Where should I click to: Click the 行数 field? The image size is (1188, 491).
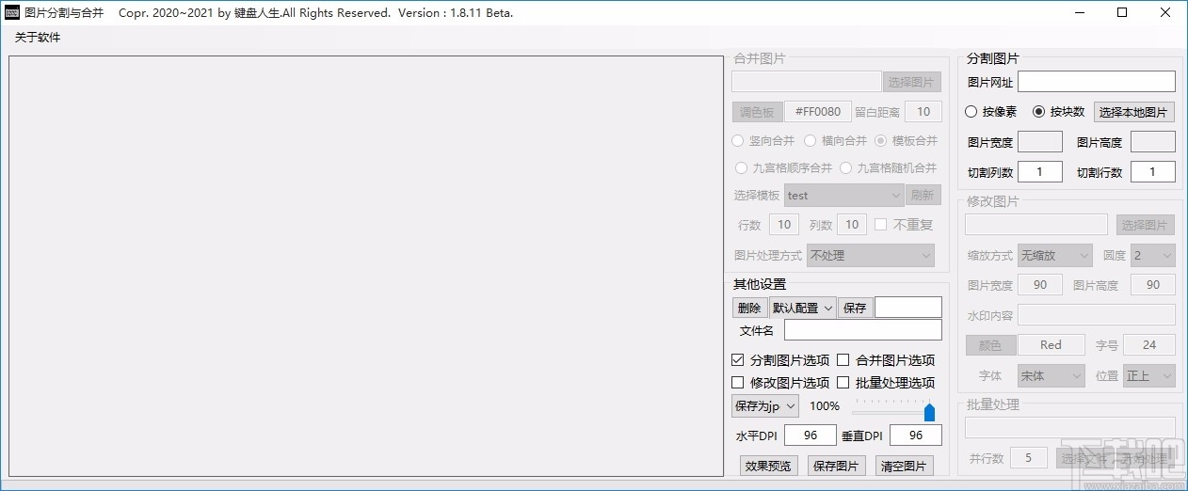[783, 225]
